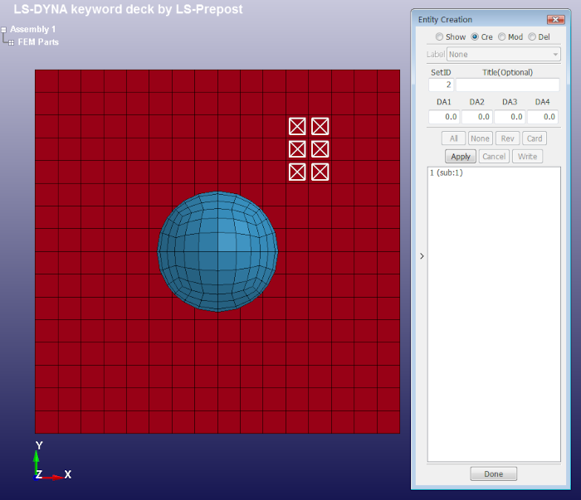Image resolution: width=581 pixels, height=500 pixels.
Task: Close the Entity Creation dialog
Action: pos(555,19)
